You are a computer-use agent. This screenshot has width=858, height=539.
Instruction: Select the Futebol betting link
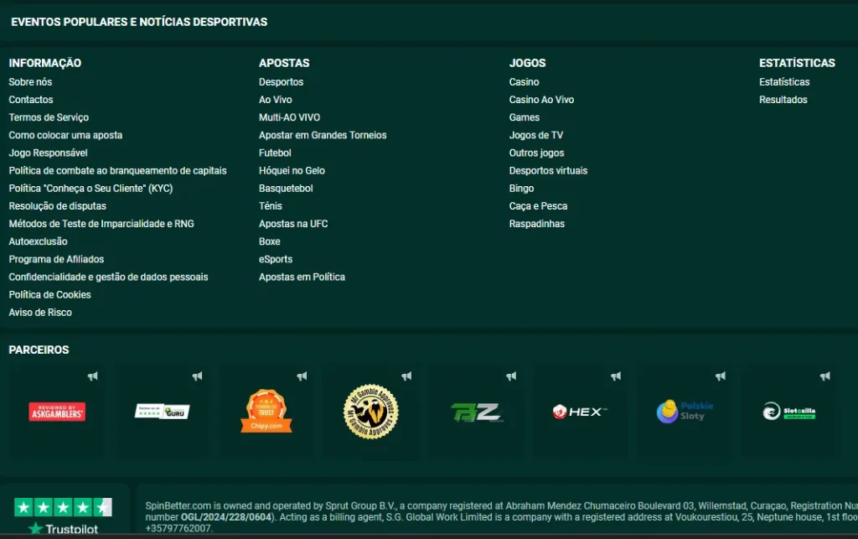[275, 153]
